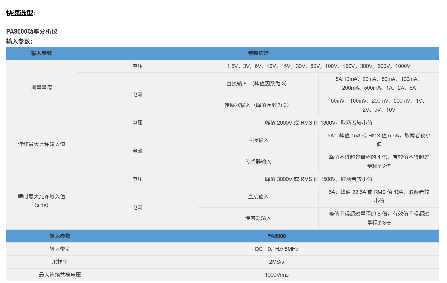Click the '1000Vrms' value cell
The height and width of the screenshot is (283, 447).
[277, 275]
